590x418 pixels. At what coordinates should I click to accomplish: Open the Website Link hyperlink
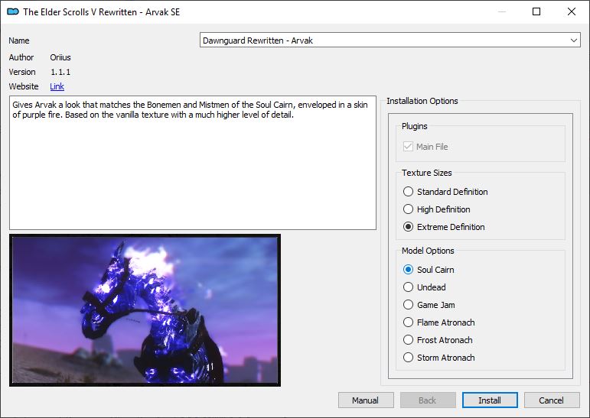[57, 86]
